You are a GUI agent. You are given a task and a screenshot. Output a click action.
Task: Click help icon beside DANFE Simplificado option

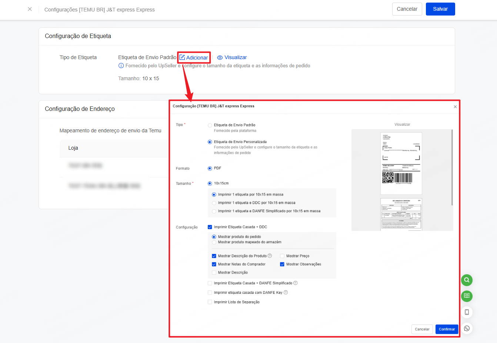coord(296,283)
